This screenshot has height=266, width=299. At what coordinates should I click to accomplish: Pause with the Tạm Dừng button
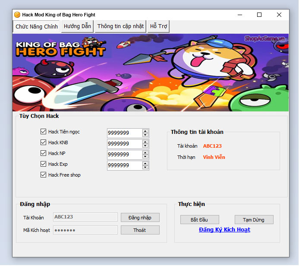254,220
